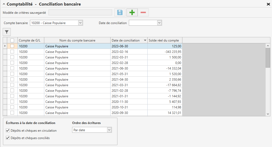The width and height of the screenshot is (272, 147).
Task: Check the row dated 2022-03-31
Action: pos(12,57)
